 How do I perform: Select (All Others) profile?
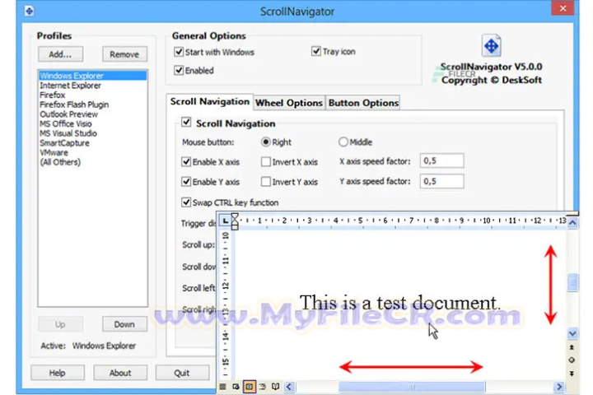92,162
